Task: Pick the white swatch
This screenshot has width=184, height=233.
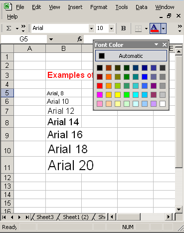Action: (x=163, y=104)
